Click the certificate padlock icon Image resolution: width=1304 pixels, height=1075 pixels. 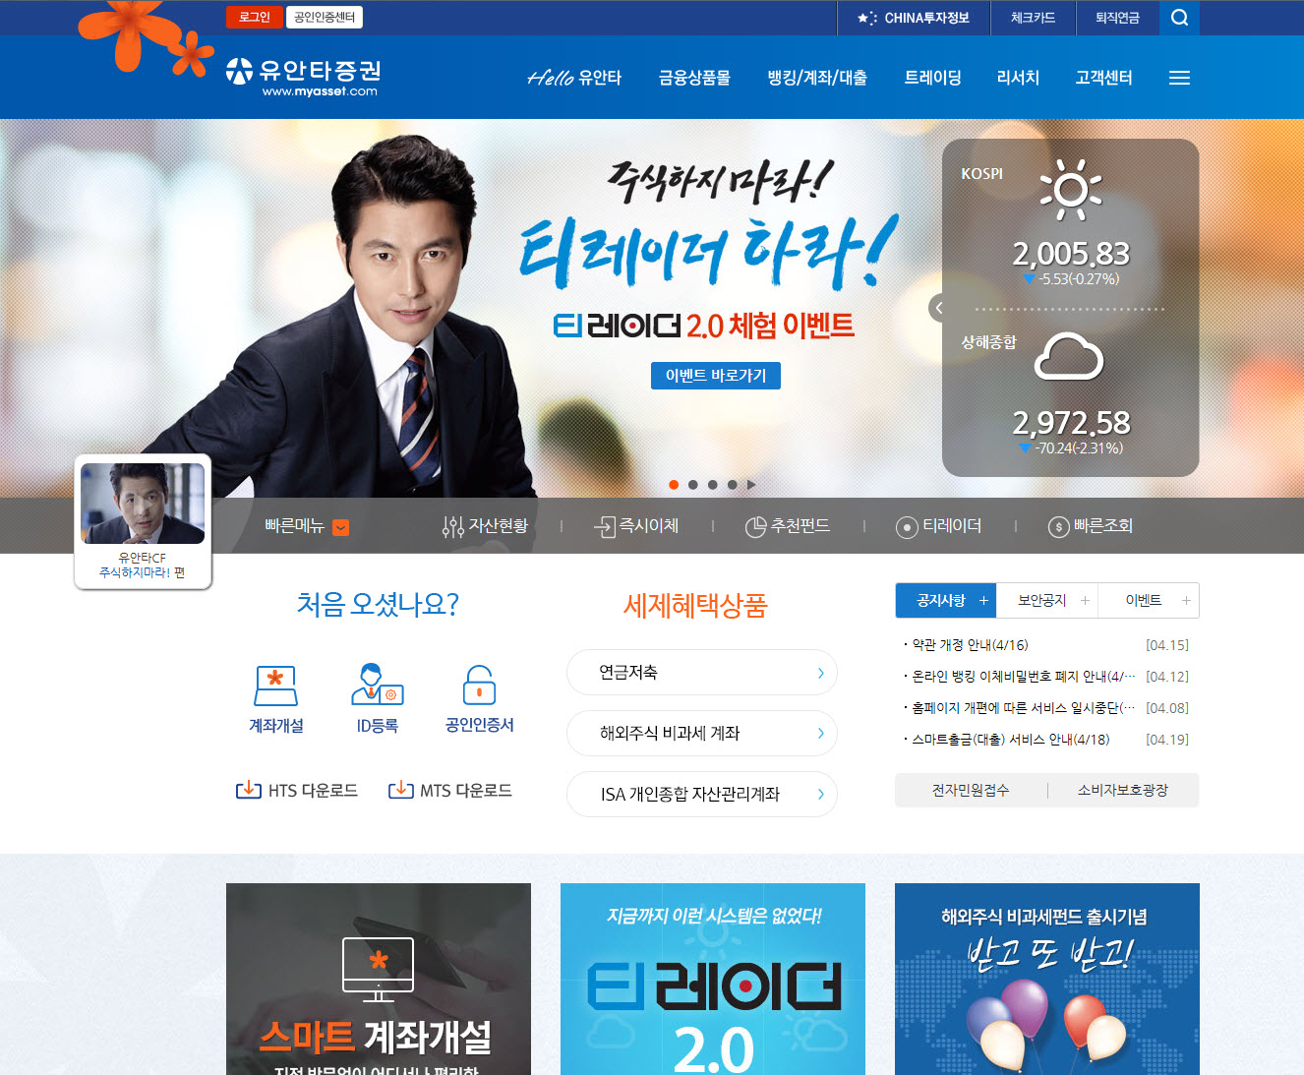(x=479, y=684)
